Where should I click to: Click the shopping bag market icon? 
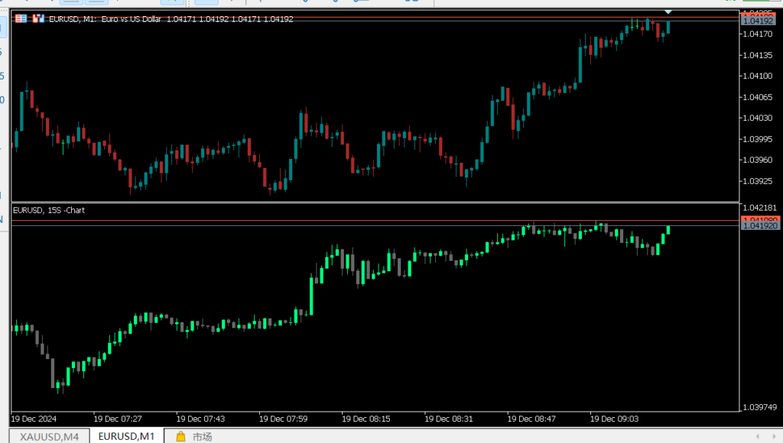tap(180, 437)
